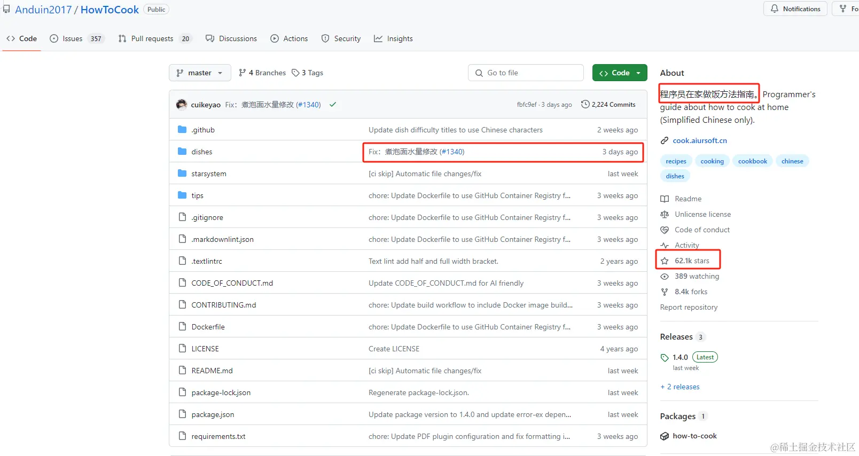Open cuikeyao author name link
Screen dimensions: 859x456
pyautogui.click(x=206, y=105)
